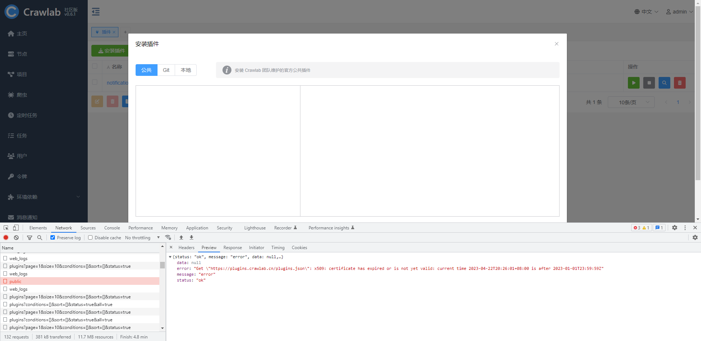This screenshot has width=701, height=341.
Task: Run the plugin with the green play icon
Action: pos(633,83)
